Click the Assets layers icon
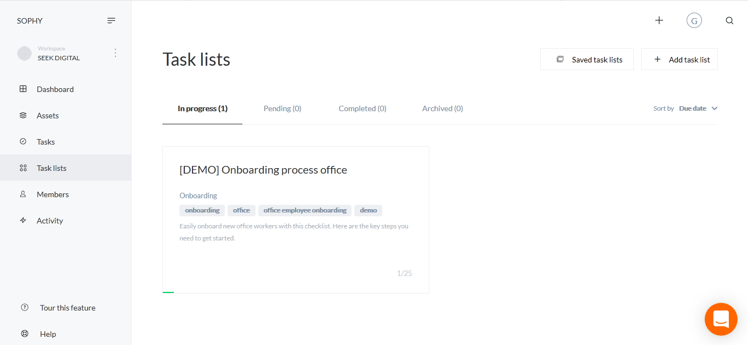Viewport: 748px width, 345px height. coord(23,116)
